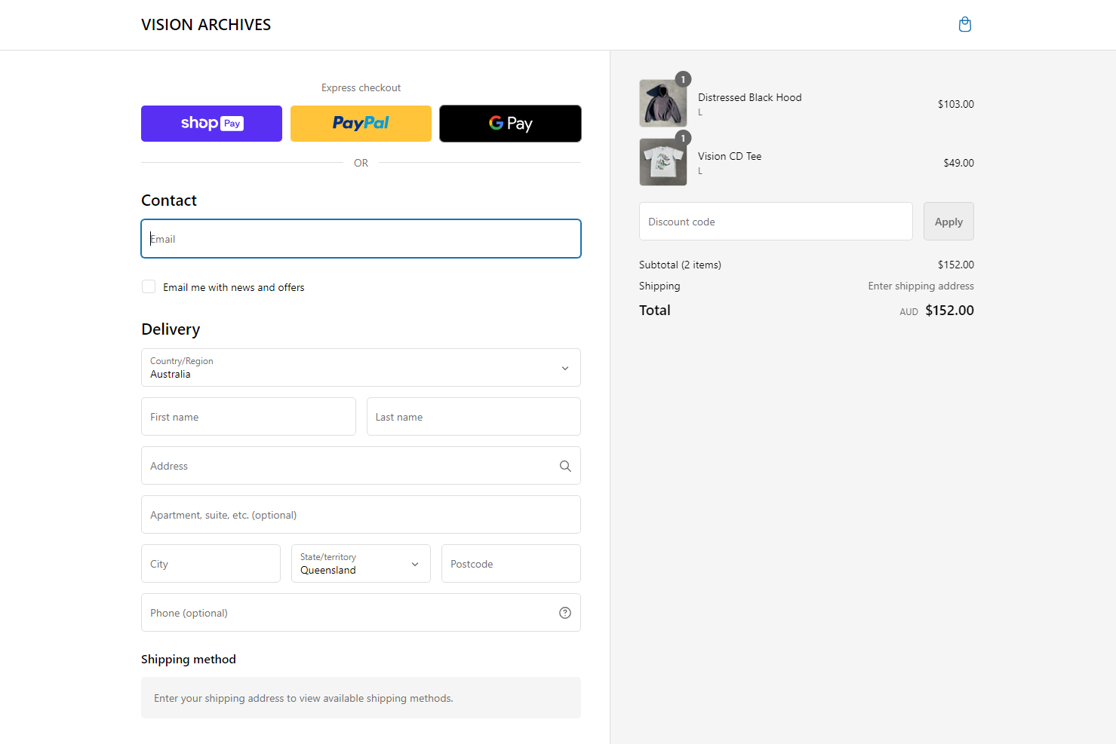Pay with Google Pay express checkout
The height and width of the screenshot is (744, 1116).
[x=510, y=124]
